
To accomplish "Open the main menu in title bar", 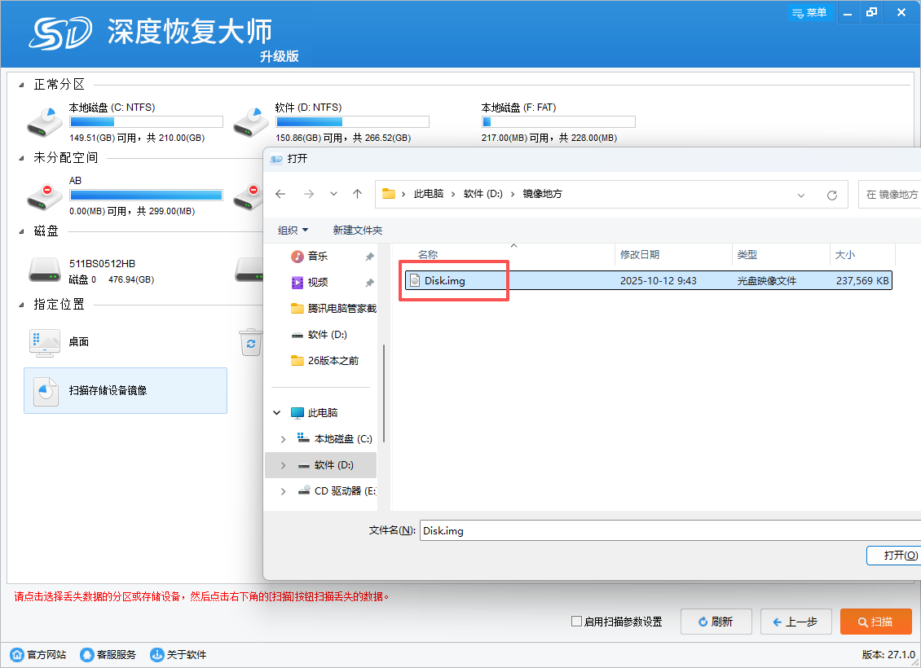I will [809, 13].
